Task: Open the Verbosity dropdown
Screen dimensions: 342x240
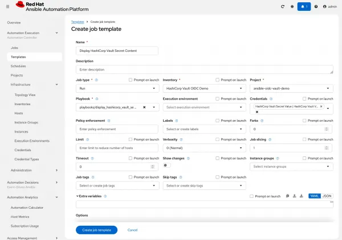Action: point(205,148)
